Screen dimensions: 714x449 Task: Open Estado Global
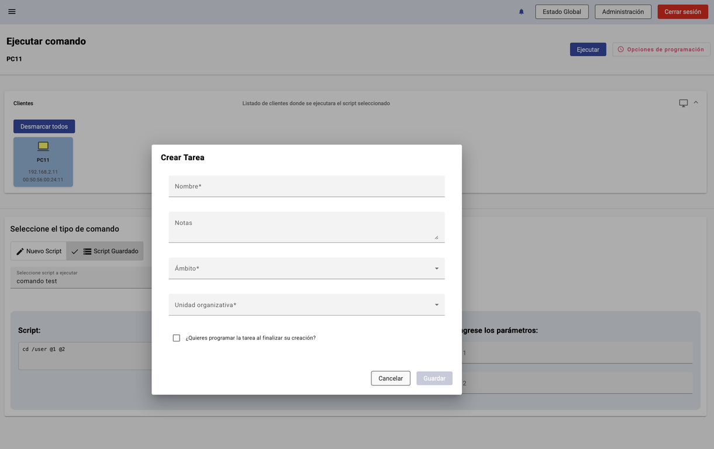(x=562, y=12)
